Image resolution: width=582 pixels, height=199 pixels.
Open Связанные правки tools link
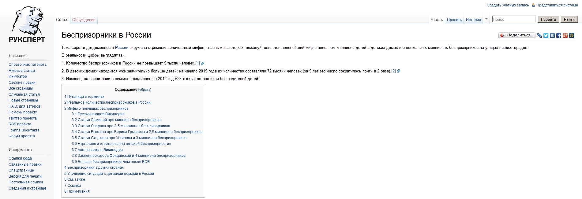tap(25, 164)
